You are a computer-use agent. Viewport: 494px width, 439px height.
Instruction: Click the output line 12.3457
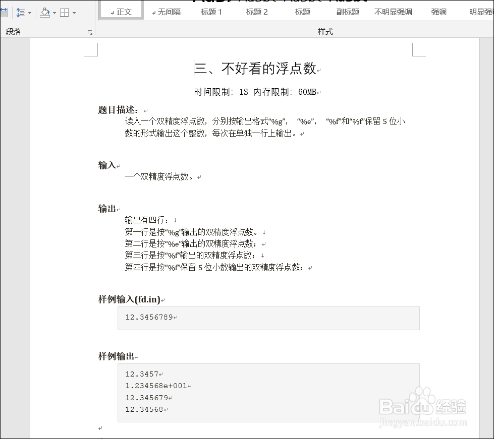click(142, 374)
